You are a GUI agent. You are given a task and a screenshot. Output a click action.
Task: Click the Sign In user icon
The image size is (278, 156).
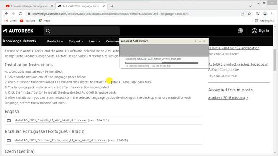pos(255,31)
